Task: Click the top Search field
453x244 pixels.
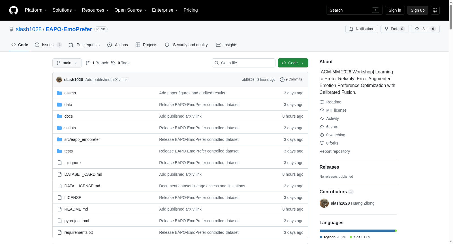Action: tap(354, 10)
